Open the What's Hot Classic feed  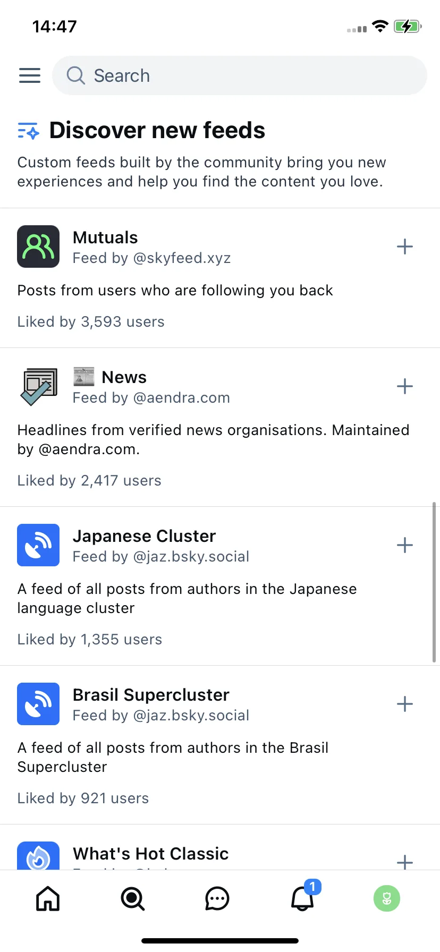[151, 854]
